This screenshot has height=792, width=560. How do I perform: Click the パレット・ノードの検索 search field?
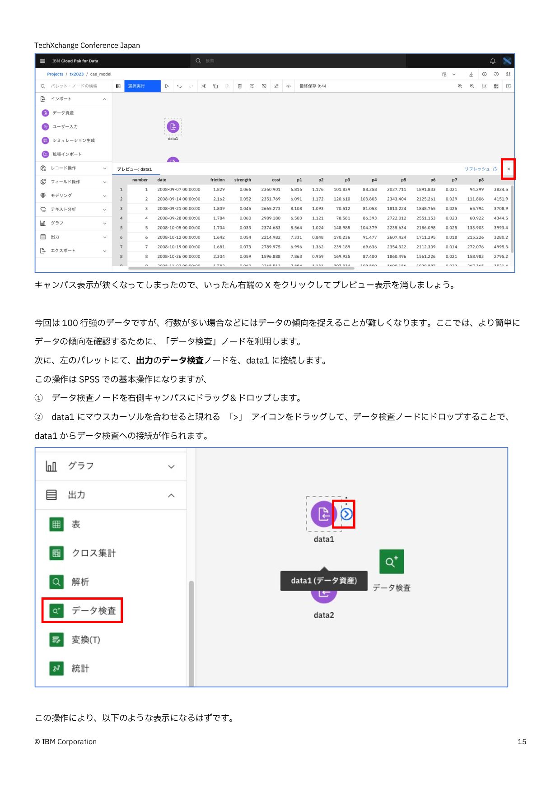coord(74,86)
